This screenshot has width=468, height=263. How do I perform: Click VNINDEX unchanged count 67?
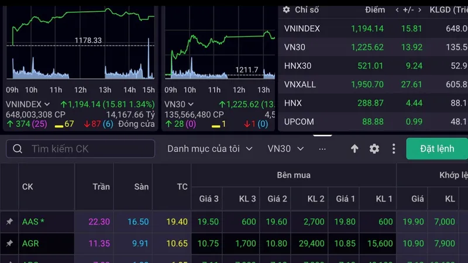pos(69,124)
